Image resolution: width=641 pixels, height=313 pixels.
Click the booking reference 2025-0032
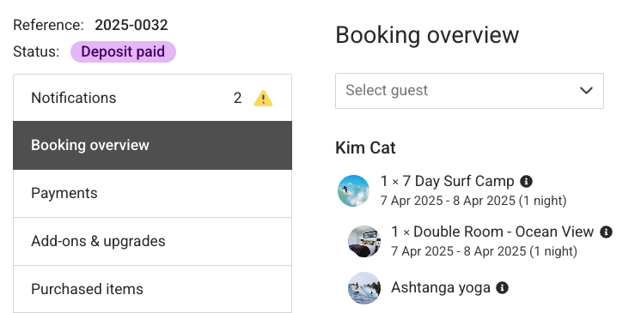pyautogui.click(x=131, y=26)
